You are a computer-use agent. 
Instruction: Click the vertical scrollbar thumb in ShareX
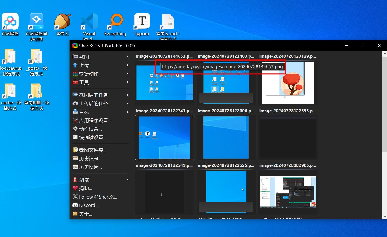384,104
